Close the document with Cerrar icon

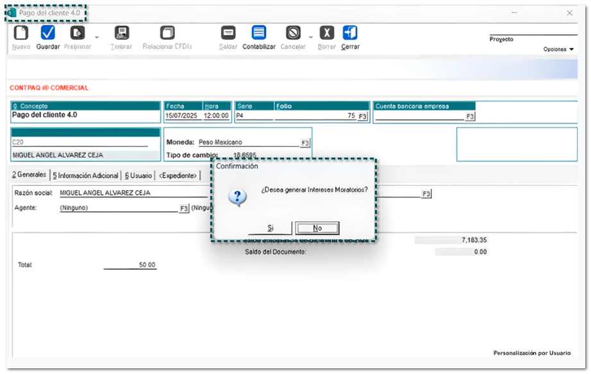[350, 33]
